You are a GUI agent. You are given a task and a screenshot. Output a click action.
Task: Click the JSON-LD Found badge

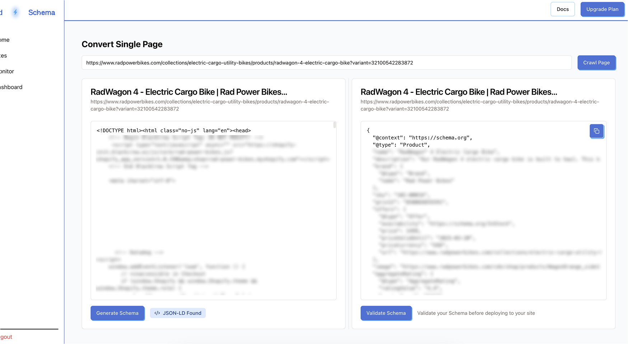tap(178, 313)
